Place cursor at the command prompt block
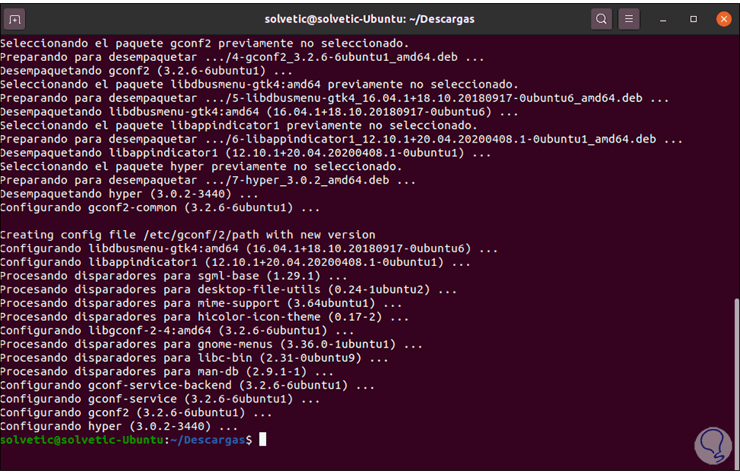Viewport: 740px width, 474px height. (x=262, y=440)
